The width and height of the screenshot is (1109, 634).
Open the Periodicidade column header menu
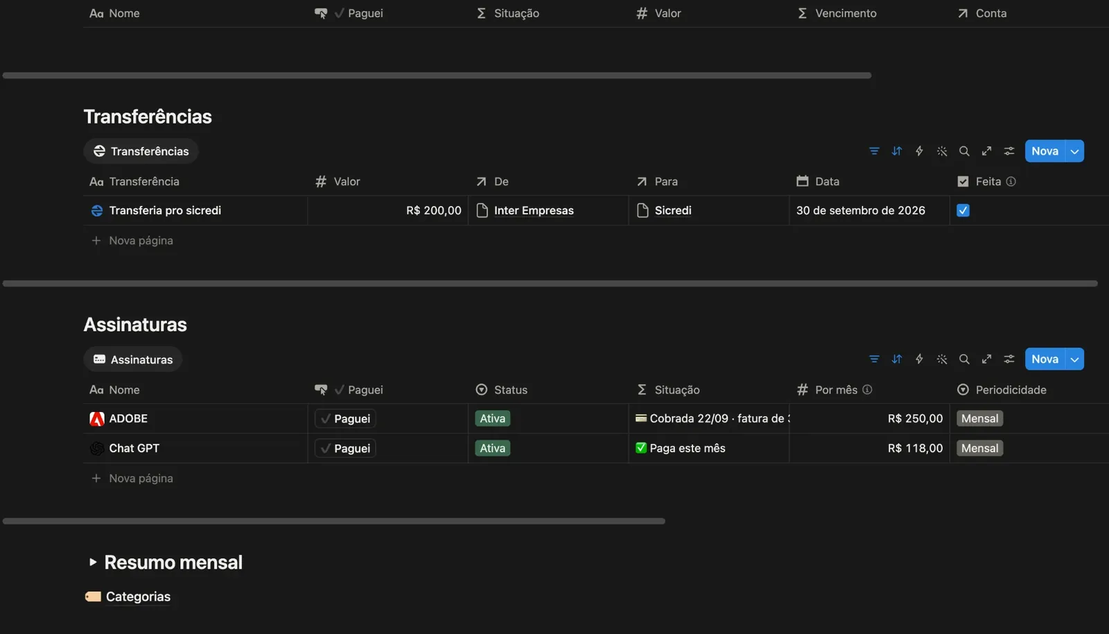[1029, 390]
